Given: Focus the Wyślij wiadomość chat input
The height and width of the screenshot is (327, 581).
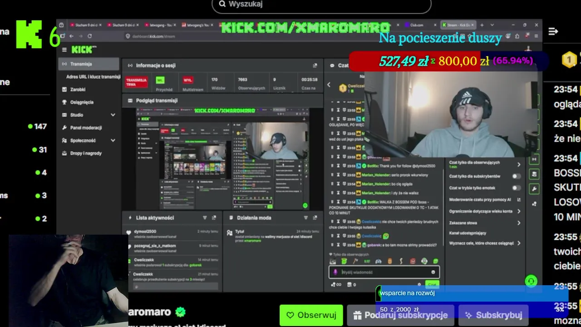Looking at the screenshot, I should pos(384,272).
